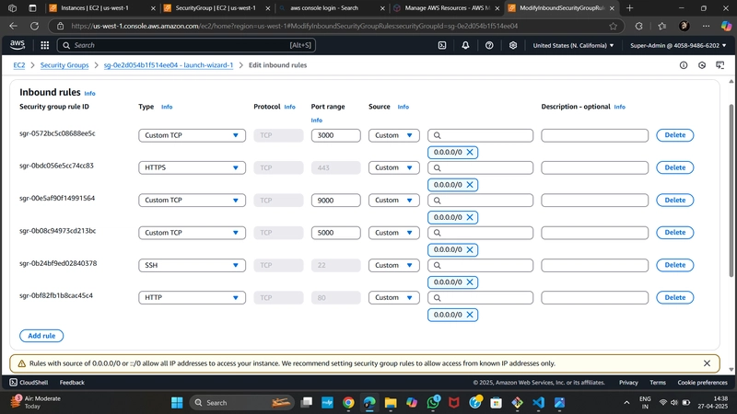Switch to SecurityGroup | EC2 browser tab

tap(216, 8)
